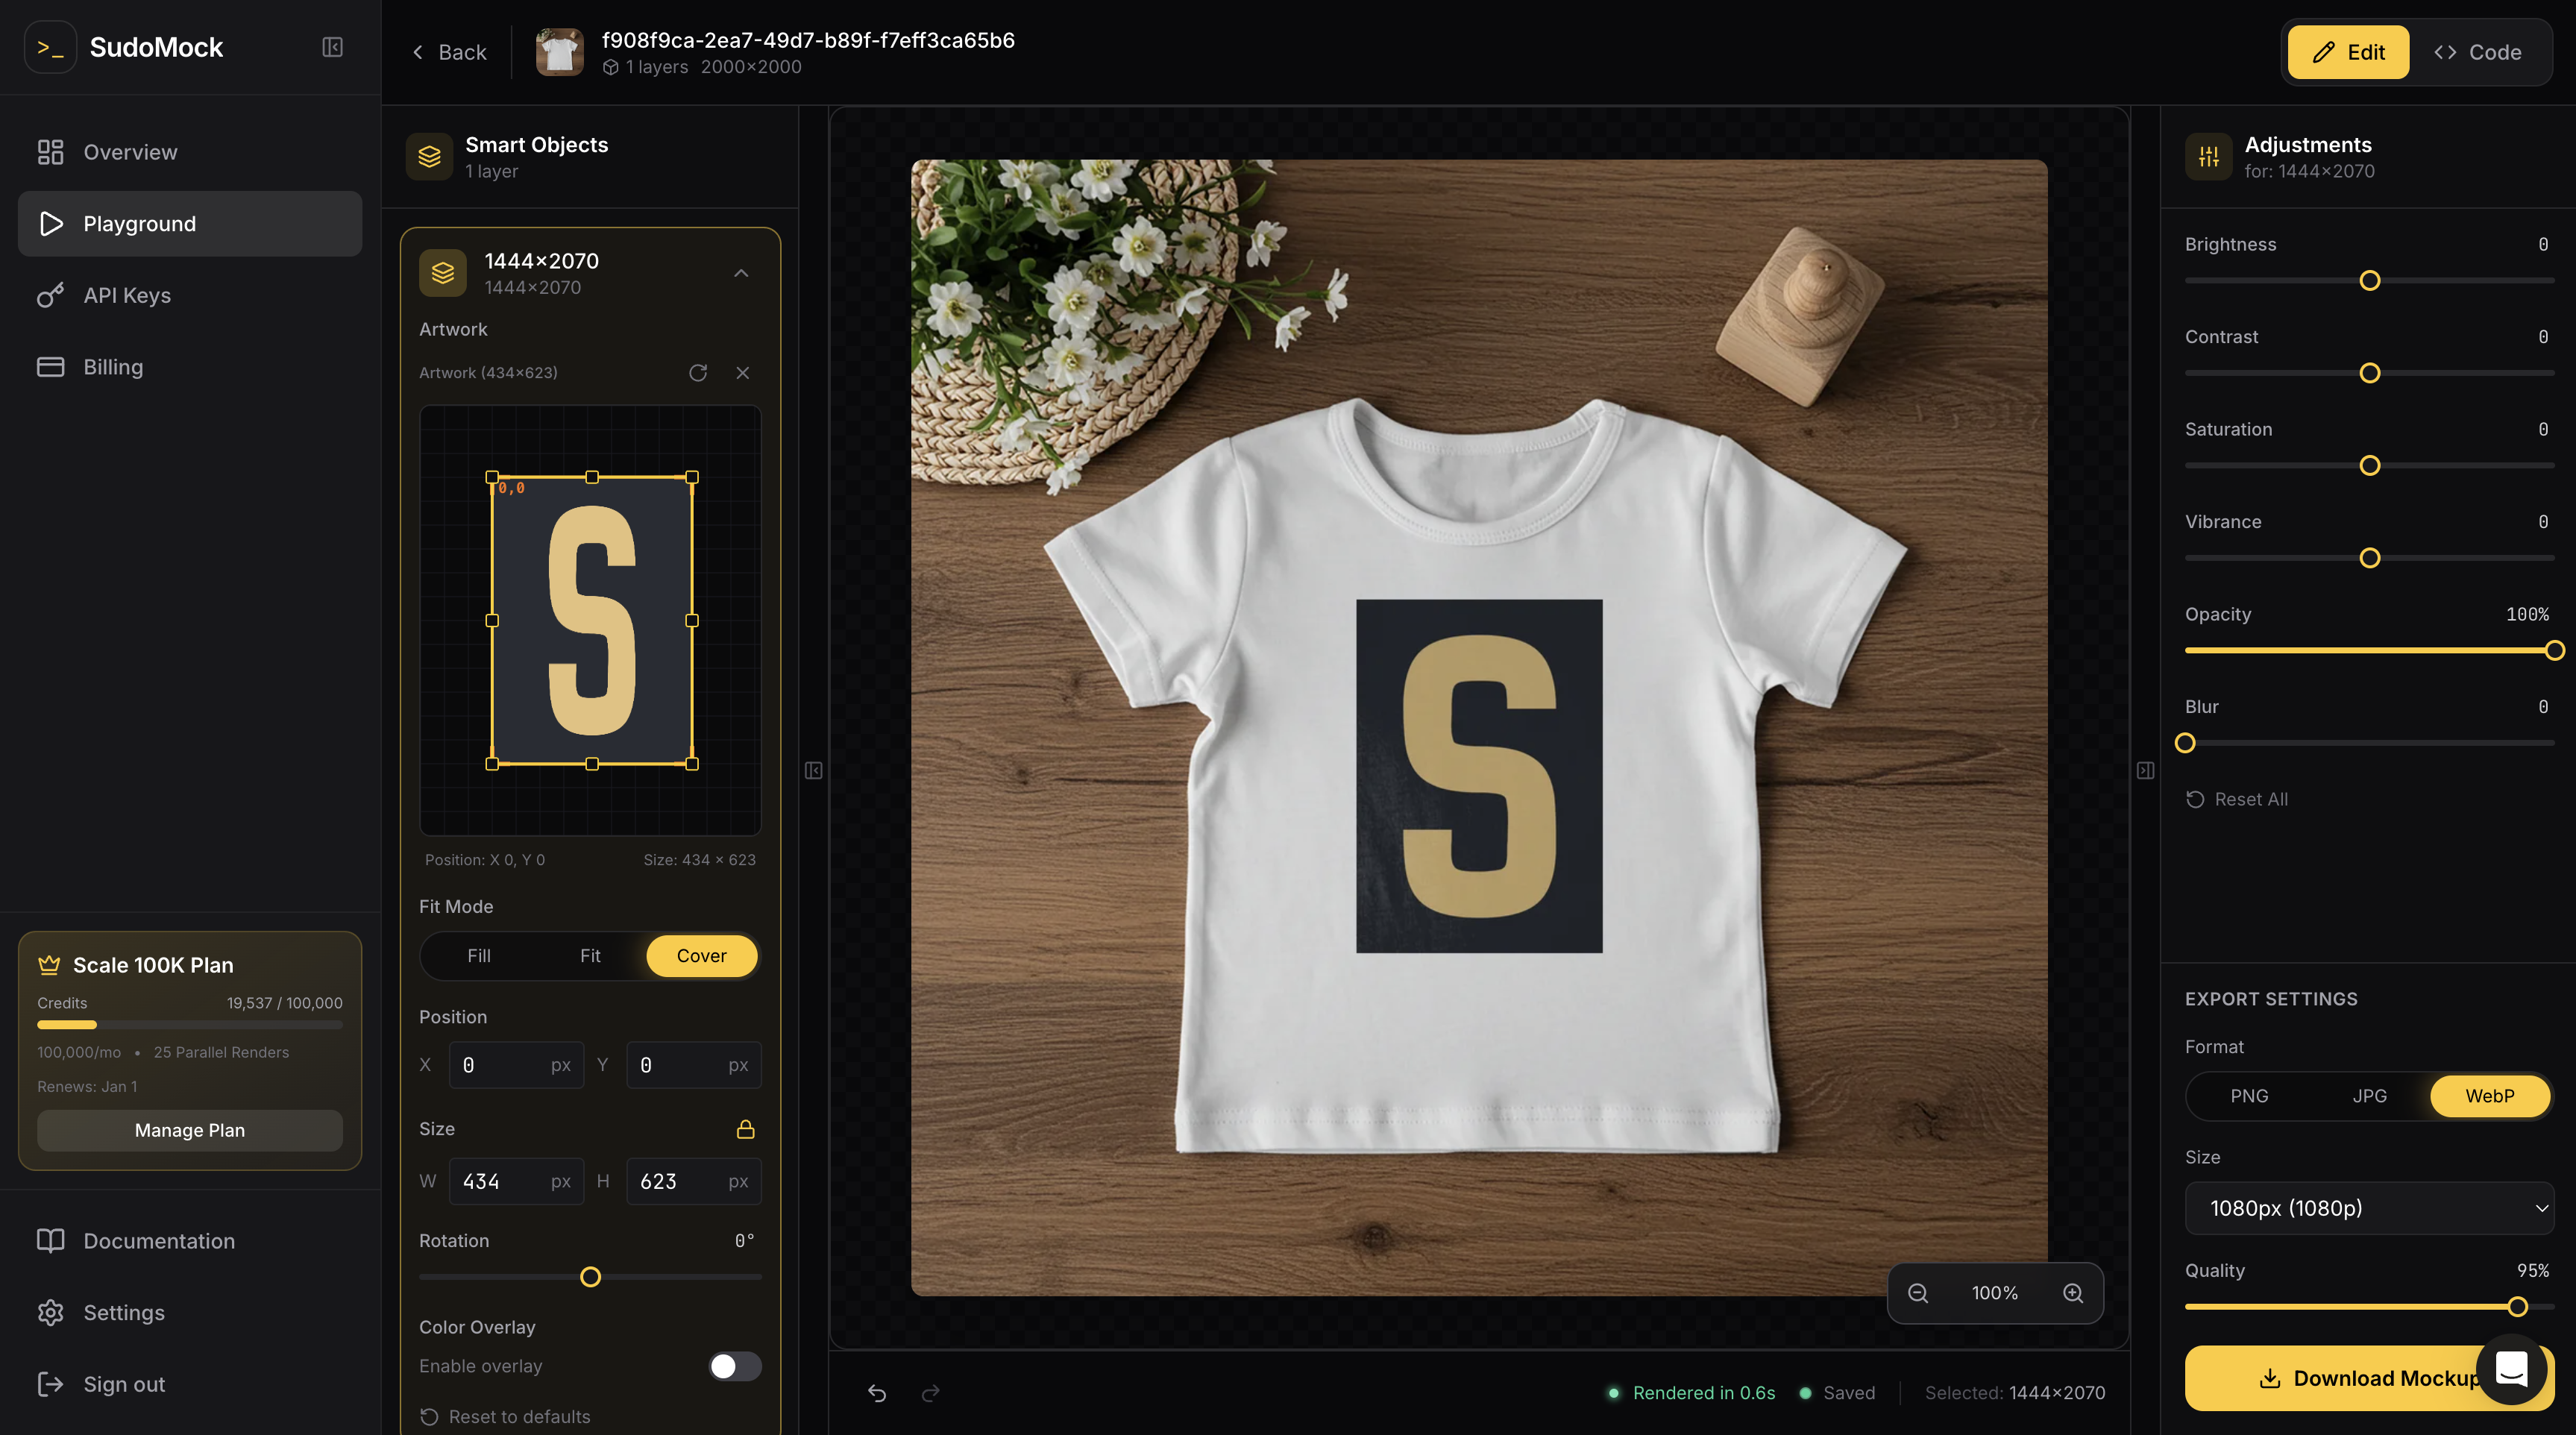Click the undo arrow icon
This screenshot has width=2576, height=1435.
(877, 1393)
